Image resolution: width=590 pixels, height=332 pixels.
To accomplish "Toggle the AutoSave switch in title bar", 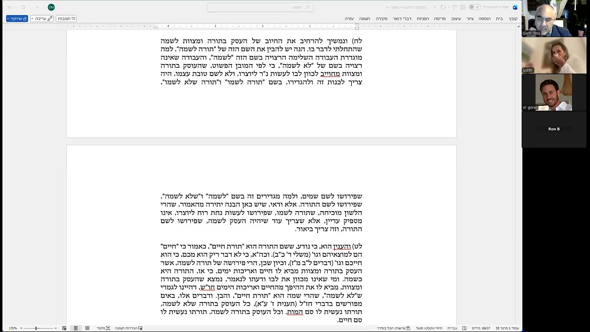I will [x=475, y=7].
